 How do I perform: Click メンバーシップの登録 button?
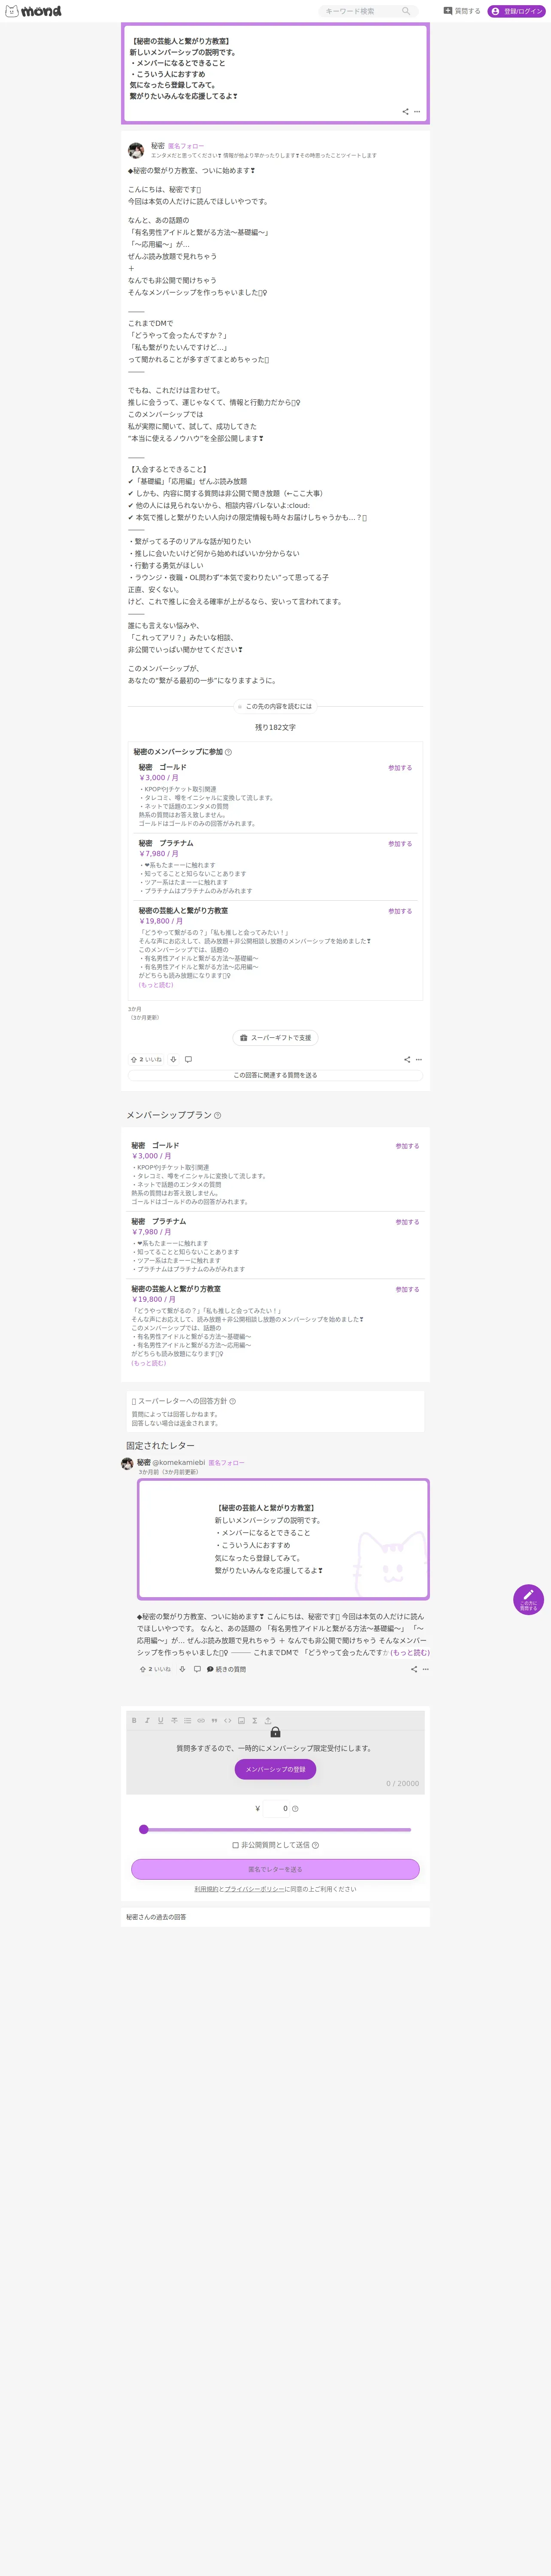275,1769
